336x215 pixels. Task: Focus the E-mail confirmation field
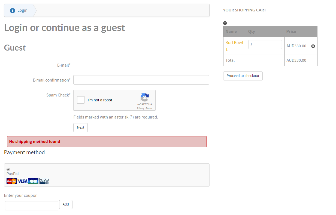[141, 80]
